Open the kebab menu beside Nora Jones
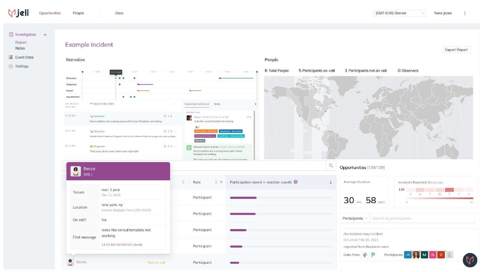The height and width of the screenshot is (272, 487). (x=464, y=13)
